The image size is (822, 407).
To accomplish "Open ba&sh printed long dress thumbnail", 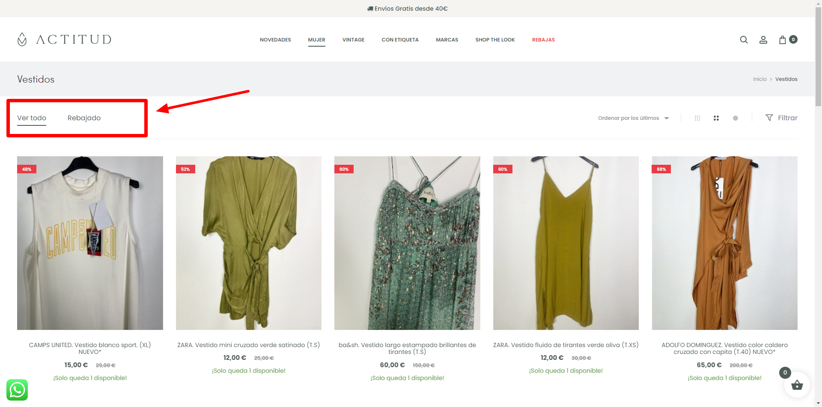I will pos(407,243).
